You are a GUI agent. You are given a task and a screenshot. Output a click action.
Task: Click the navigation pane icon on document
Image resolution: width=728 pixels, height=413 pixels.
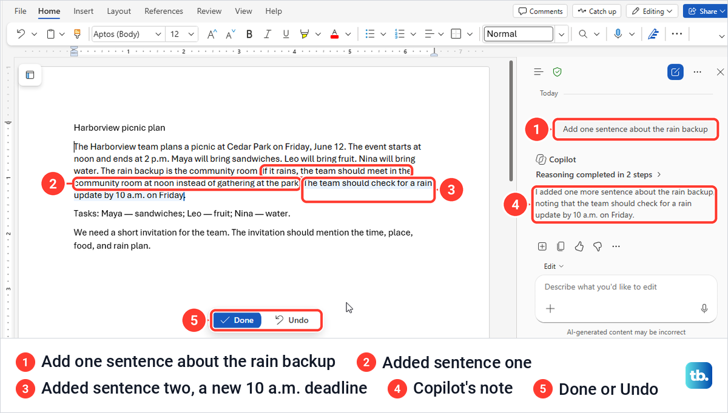pos(30,75)
